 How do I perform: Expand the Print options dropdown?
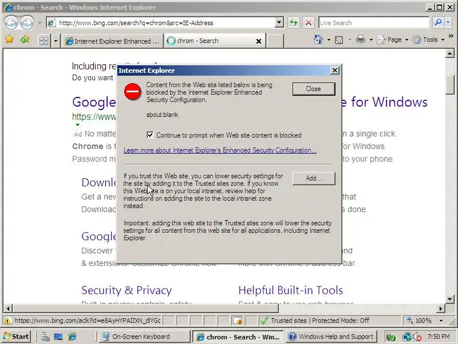click(x=371, y=40)
